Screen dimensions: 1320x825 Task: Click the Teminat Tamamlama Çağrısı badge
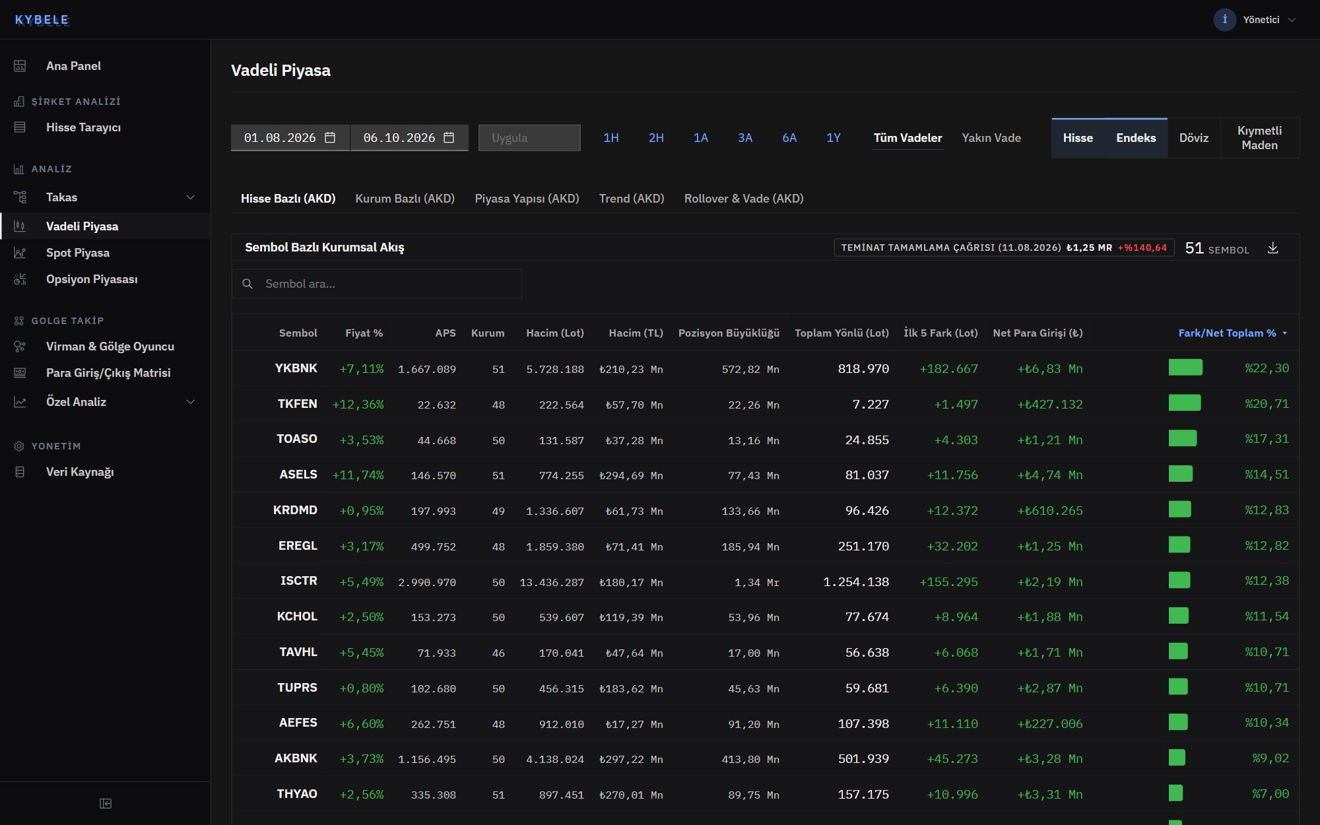(x=1004, y=247)
